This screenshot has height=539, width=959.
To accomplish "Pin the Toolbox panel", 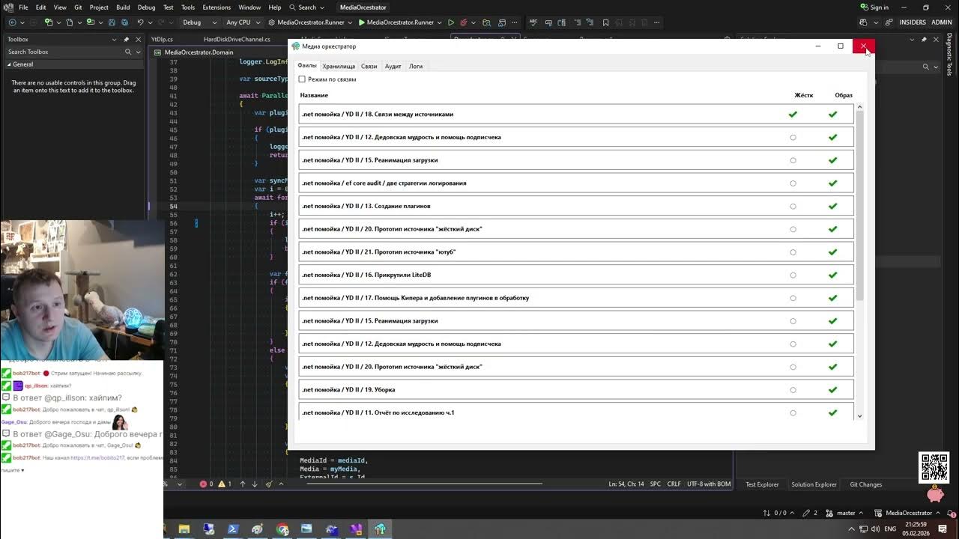I will (126, 39).
